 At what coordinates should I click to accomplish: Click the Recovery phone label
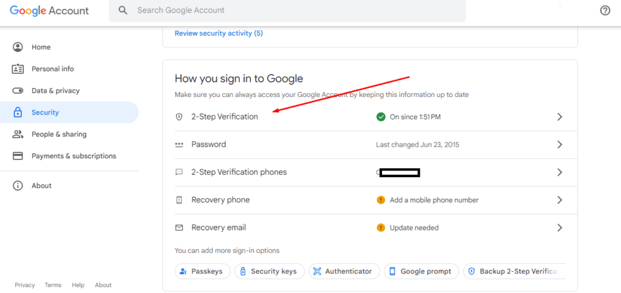[221, 200]
